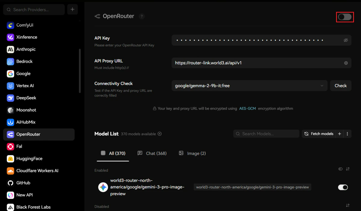Image resolution: width=361 pixels, height=211 pixels.
Task: Clear the 370 models available list
Action: pyautogui.click(x=160, y=134)
